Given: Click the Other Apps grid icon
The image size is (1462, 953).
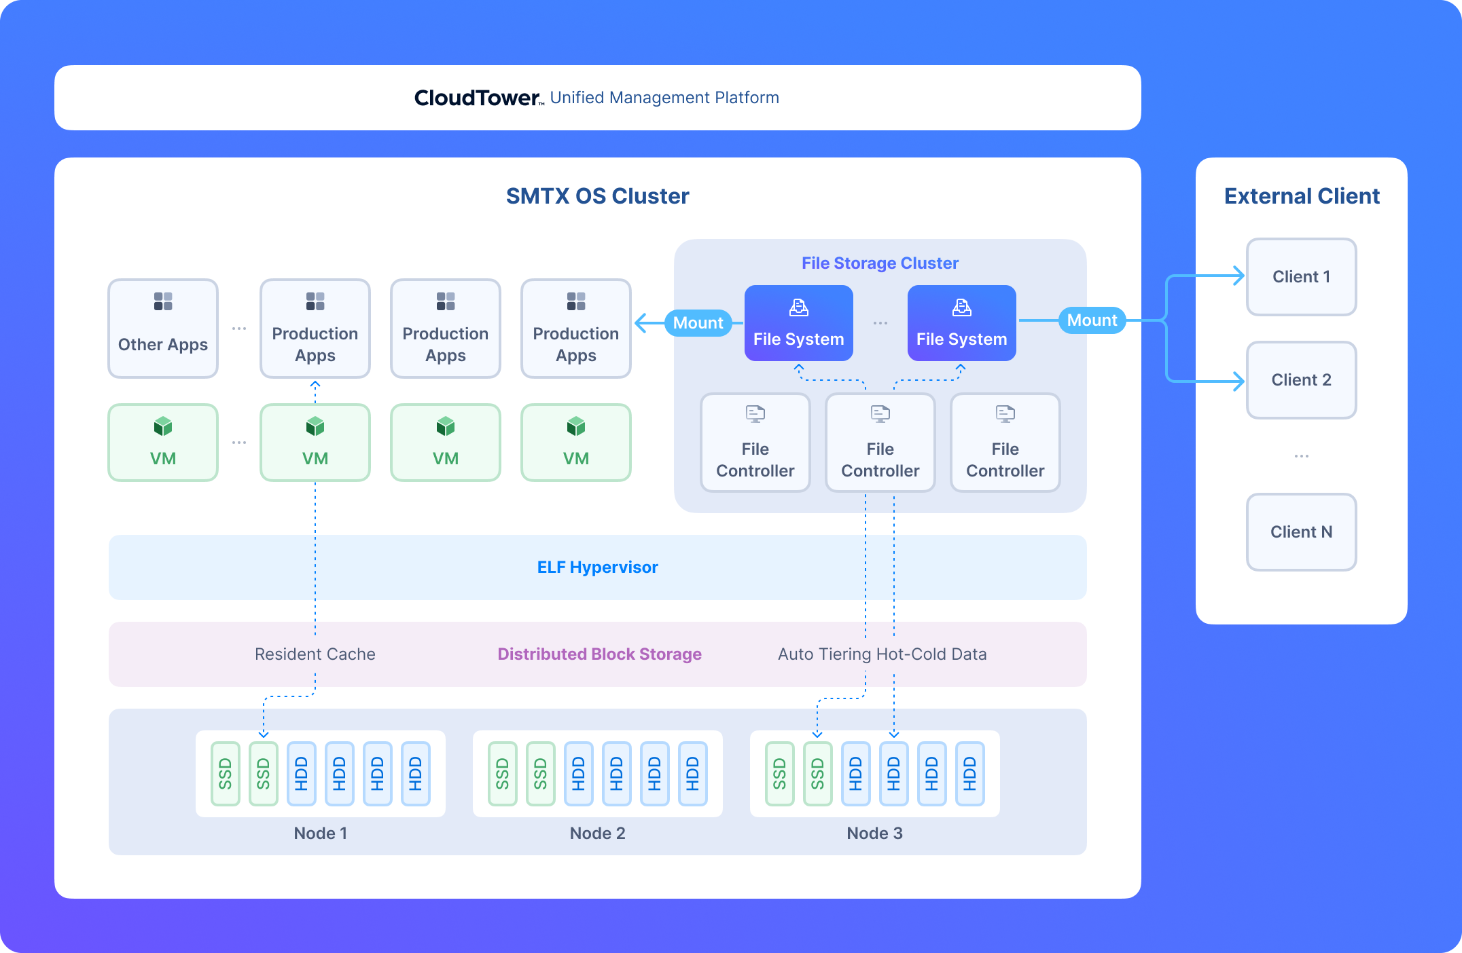Looking at the screenshot, I should [163, 301].
